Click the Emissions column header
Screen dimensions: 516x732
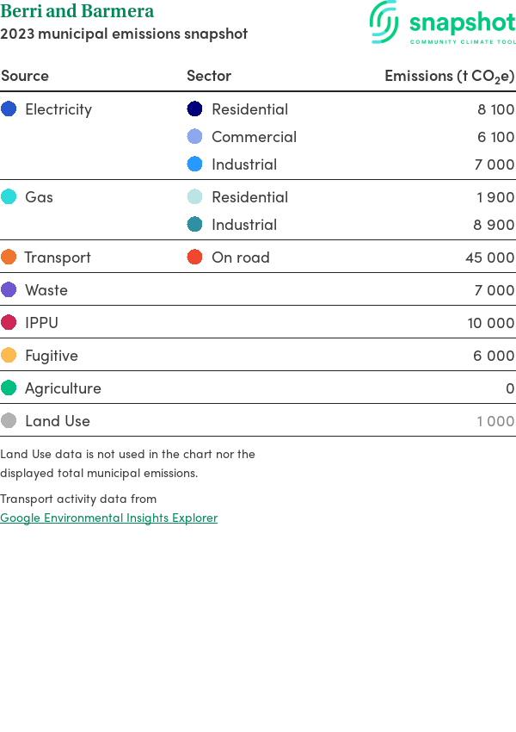(x=449, y=76)
